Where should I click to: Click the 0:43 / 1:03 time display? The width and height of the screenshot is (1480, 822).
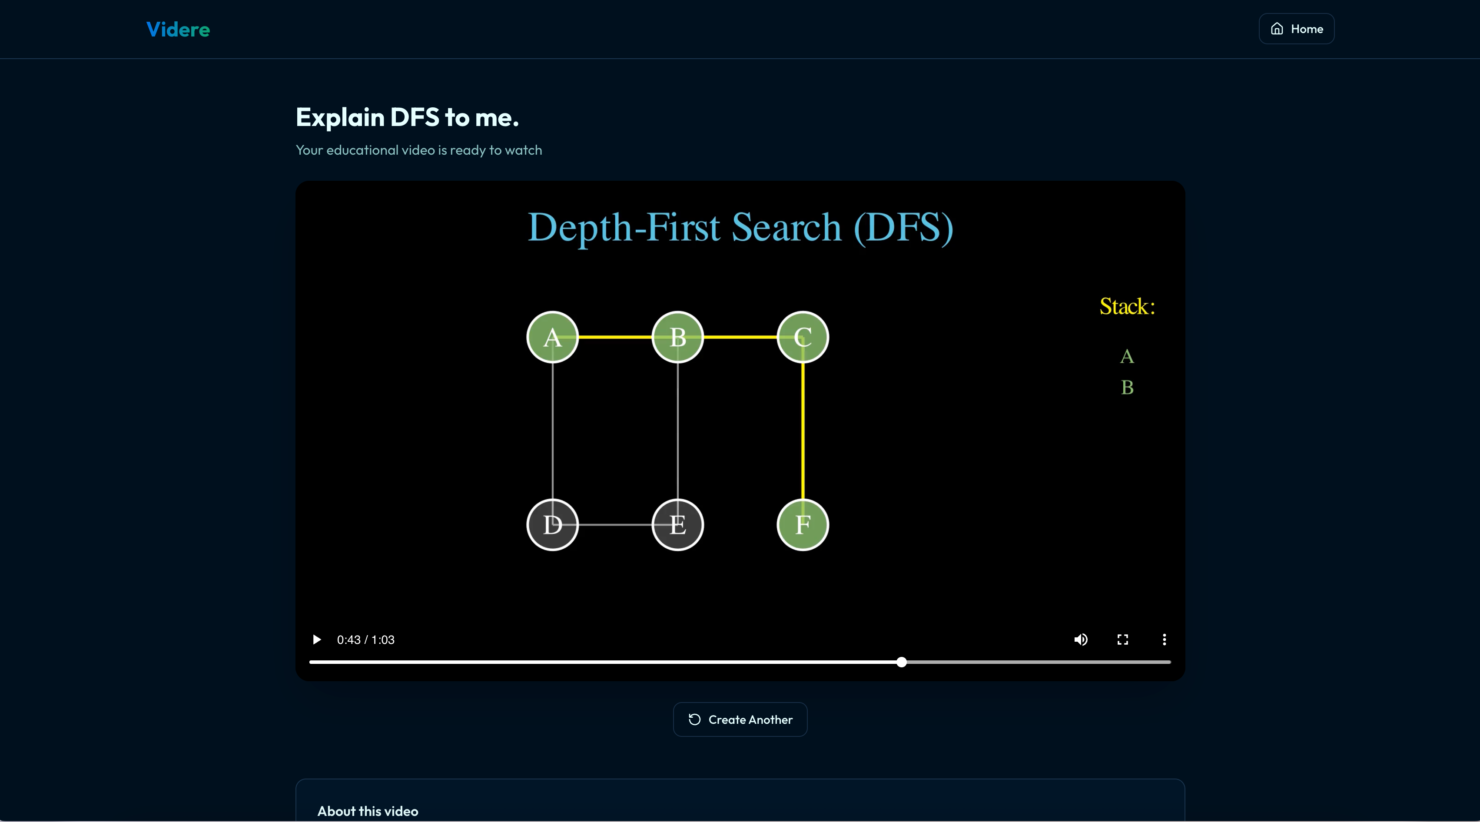pos(365,640)
